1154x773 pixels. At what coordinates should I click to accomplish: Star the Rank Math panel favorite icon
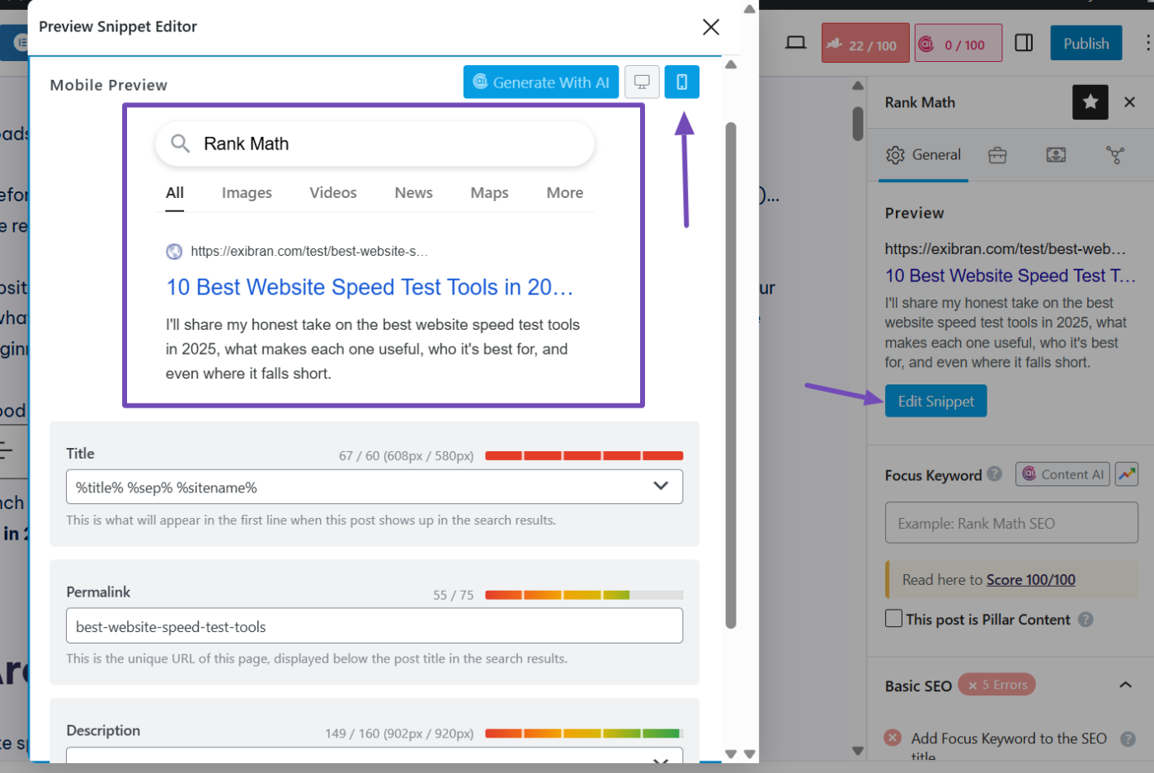click(1090, 102)
